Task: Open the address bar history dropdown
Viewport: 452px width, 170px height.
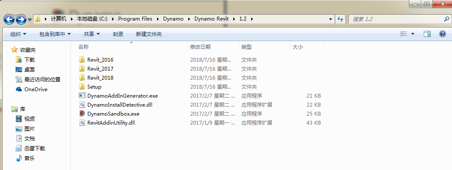Action: pos(330,19)
